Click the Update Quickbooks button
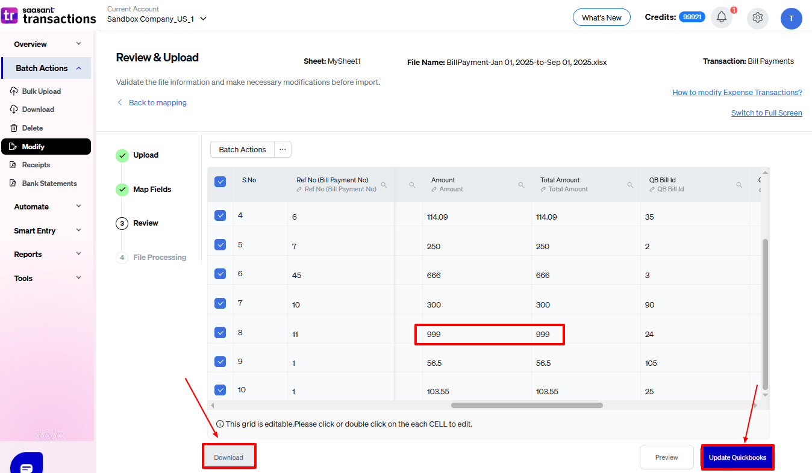812x473 pixels. [737, 457]
